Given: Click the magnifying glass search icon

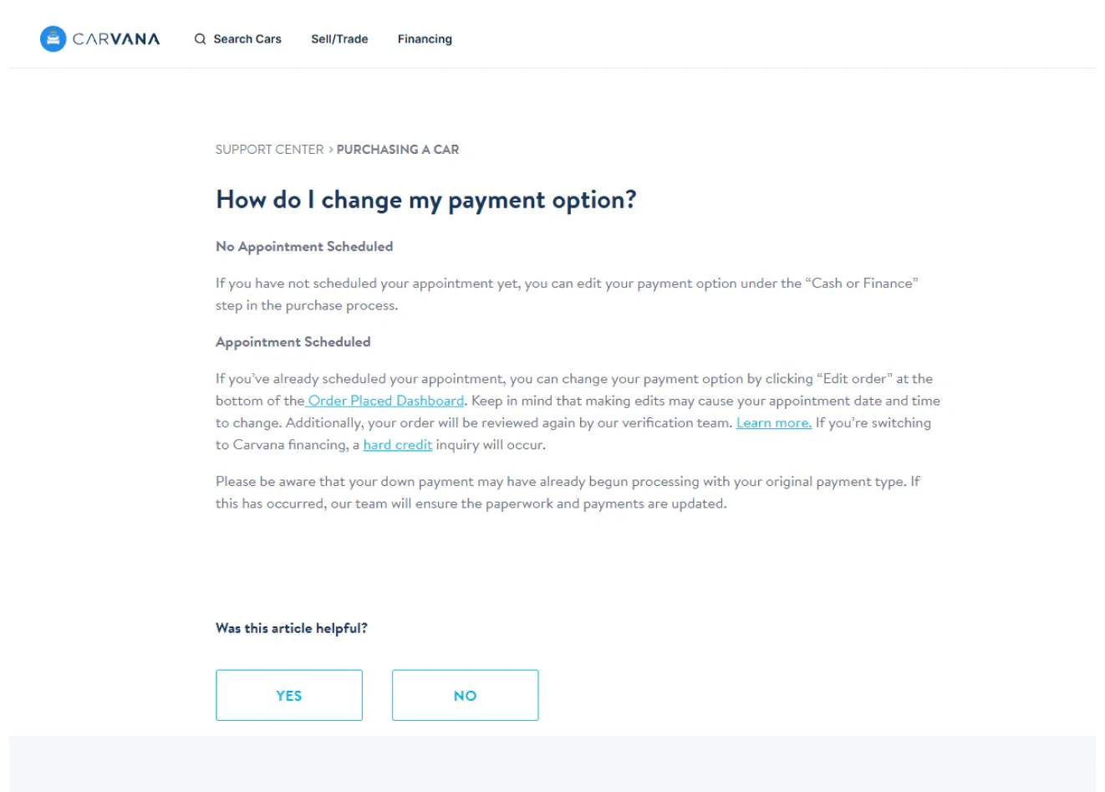Looking at the screenshot, I should (x=200, y=38).
